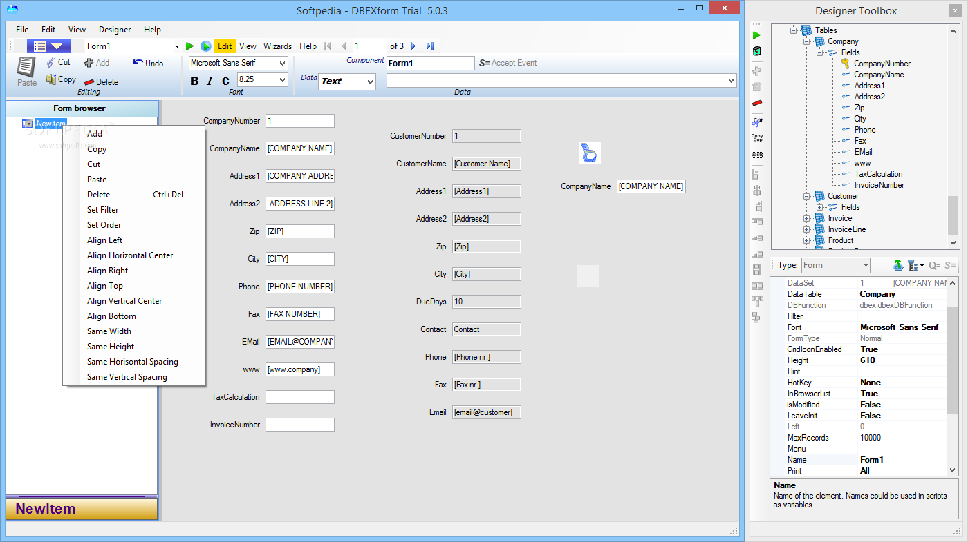The width and height of the screenshot is (968, 542).
Task: Click the MaxRecords value 10000
Action: [x=871, y=438]
